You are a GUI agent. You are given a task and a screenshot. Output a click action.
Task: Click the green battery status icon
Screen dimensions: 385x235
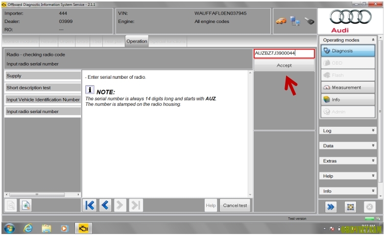369,218
